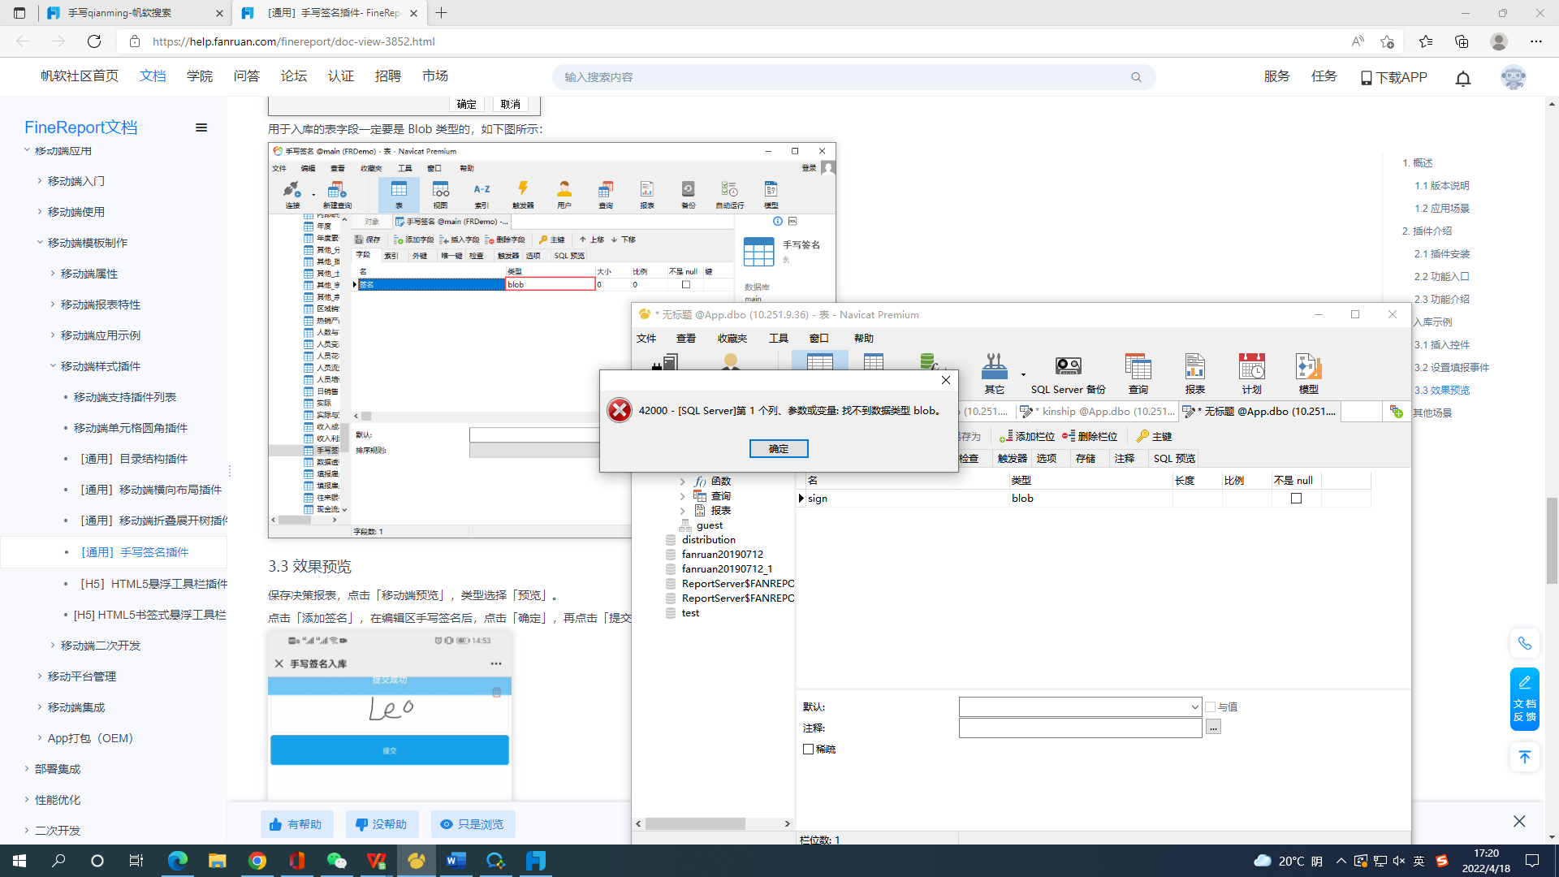The height and width of the screenshot is (877, 1559).
Task: Open the 工具 menu in Navicat
Action: (779, 338)
